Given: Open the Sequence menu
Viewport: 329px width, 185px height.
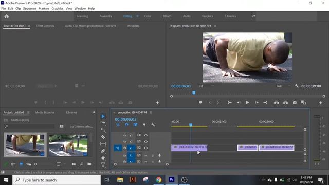Looking at the screenshot, I should (x=30, y=9).
